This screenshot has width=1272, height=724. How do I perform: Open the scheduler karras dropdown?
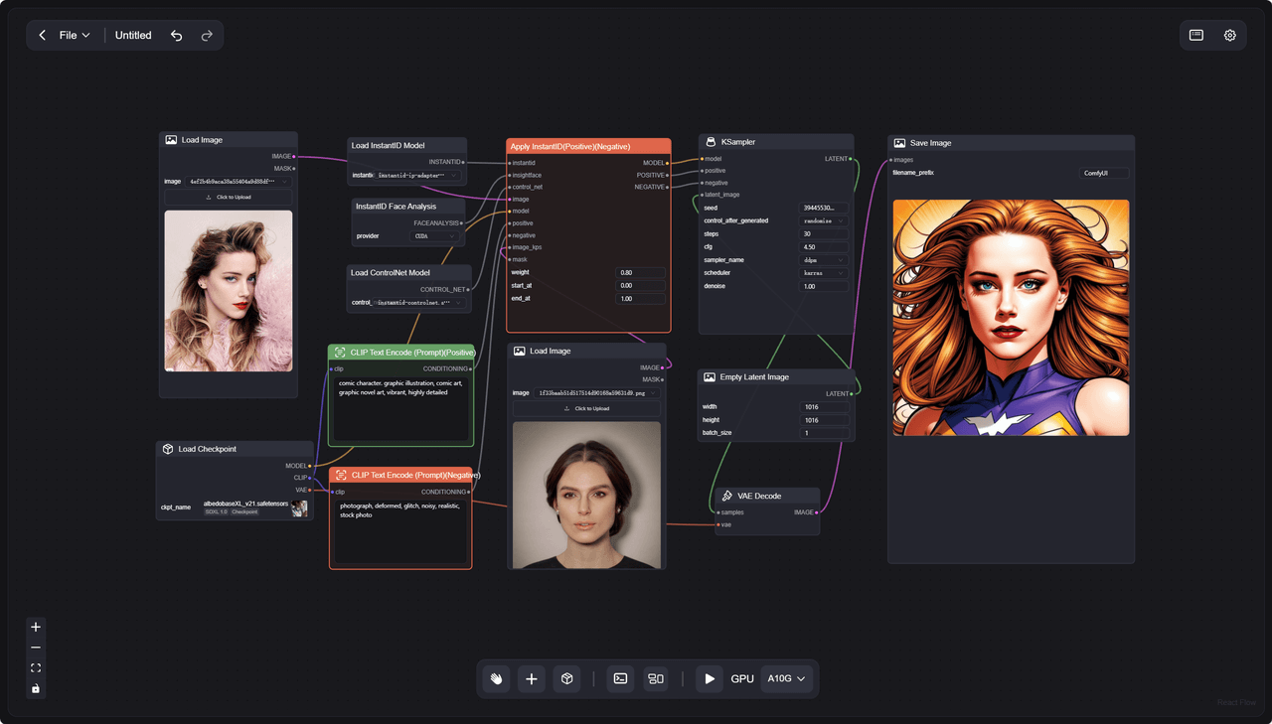pyautogui.click(x=825, y=272)
